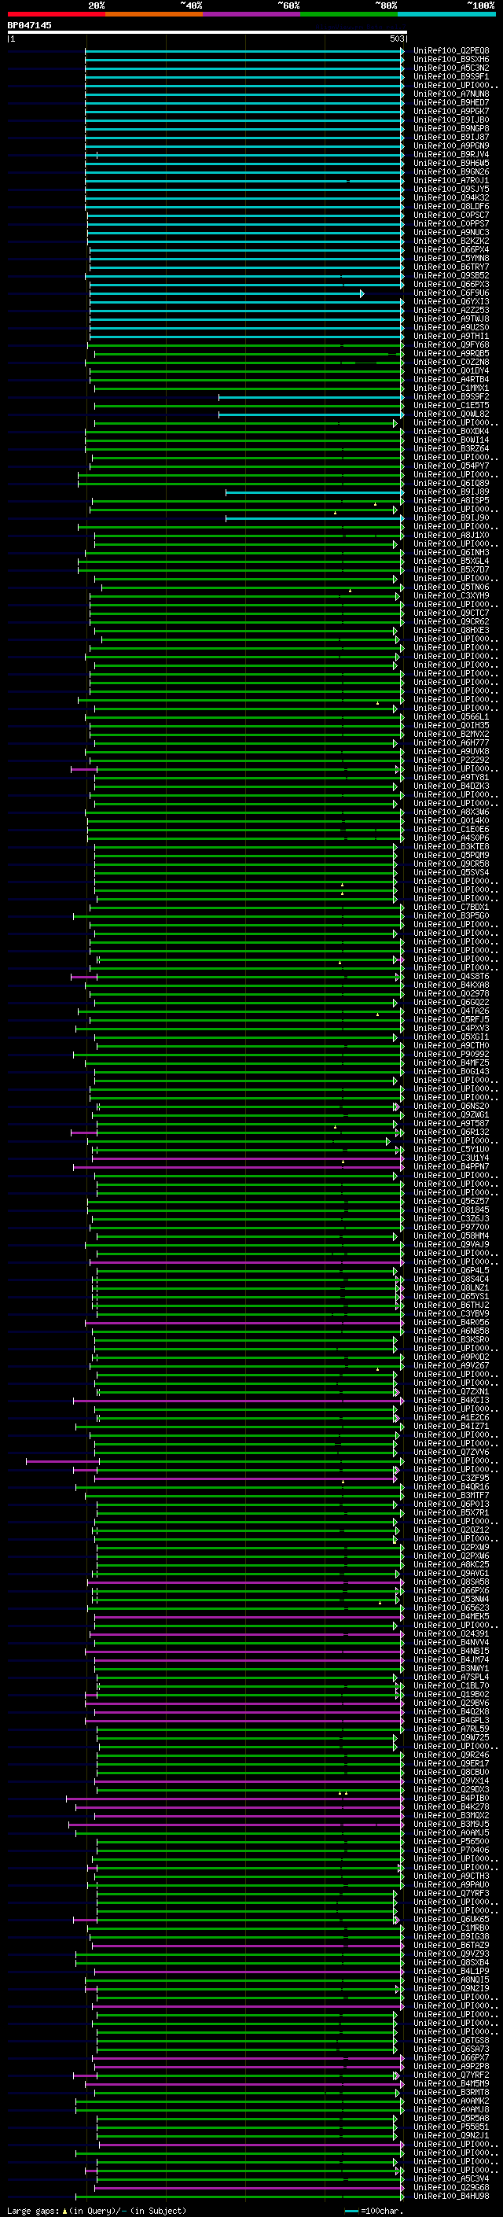Viewport: 503px width, 2217px height.
Task: Click hit label UniRef100_C0PPS7
Action: (451, 224)
